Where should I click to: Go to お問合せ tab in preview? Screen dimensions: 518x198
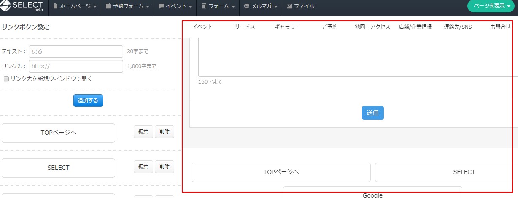click(x=501, y=27)
